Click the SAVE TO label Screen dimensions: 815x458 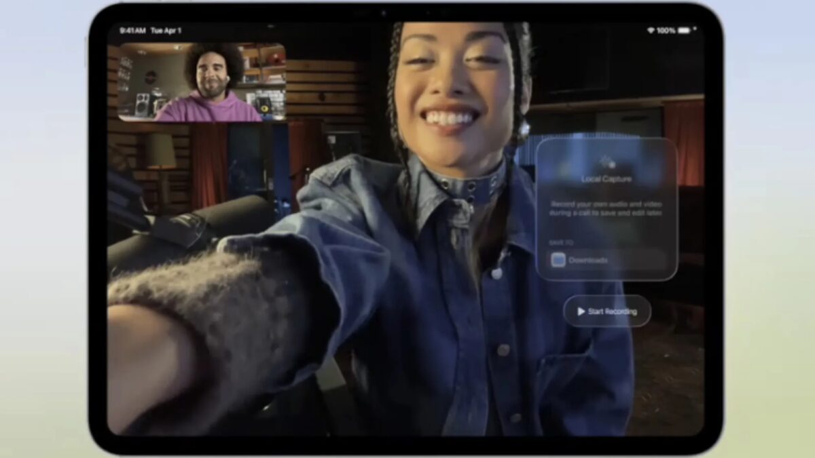(x=560, y=242)
